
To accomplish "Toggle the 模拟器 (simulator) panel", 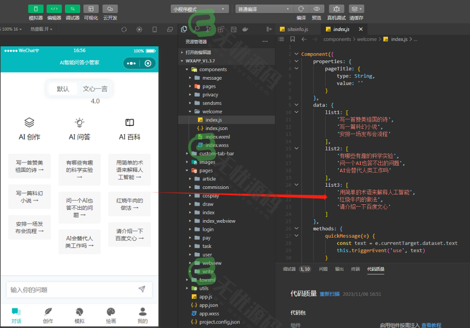I will click(37, 8).
